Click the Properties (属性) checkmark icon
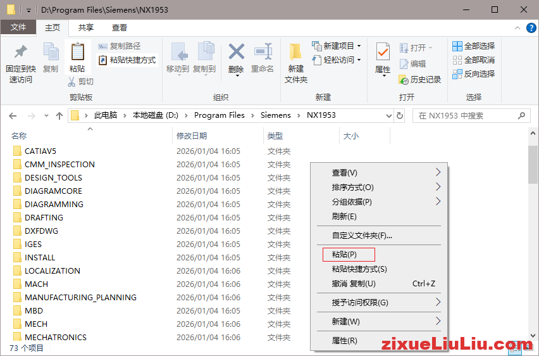Screen dimensions: 539x356 (383, 53)
